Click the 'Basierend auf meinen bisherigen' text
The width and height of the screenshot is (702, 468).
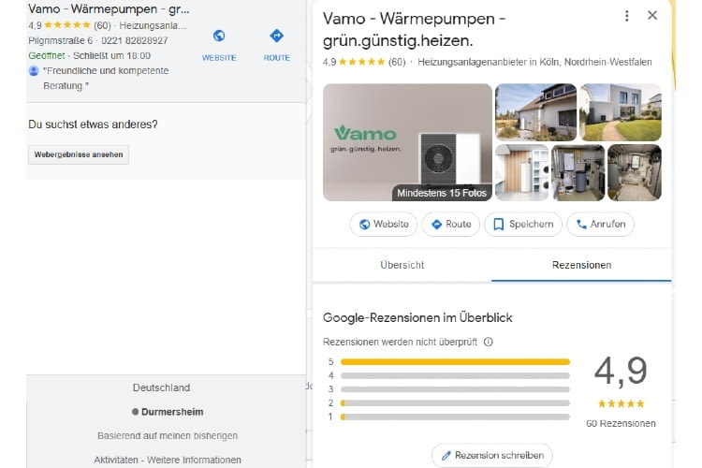point(168,436)
